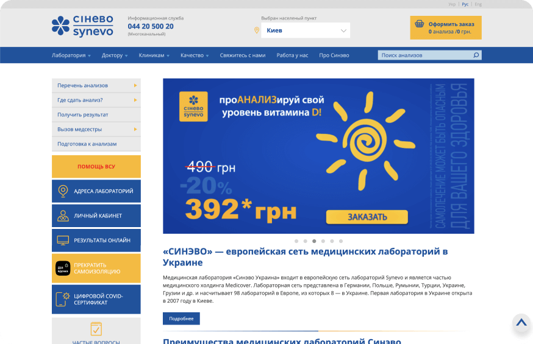The image size is (533, 344).
Task: Go to first banner slide dot
Action: click(296, 241)
